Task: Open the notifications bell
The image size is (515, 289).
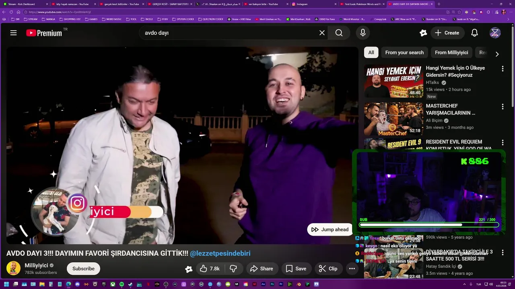Action: click(475, 33)
